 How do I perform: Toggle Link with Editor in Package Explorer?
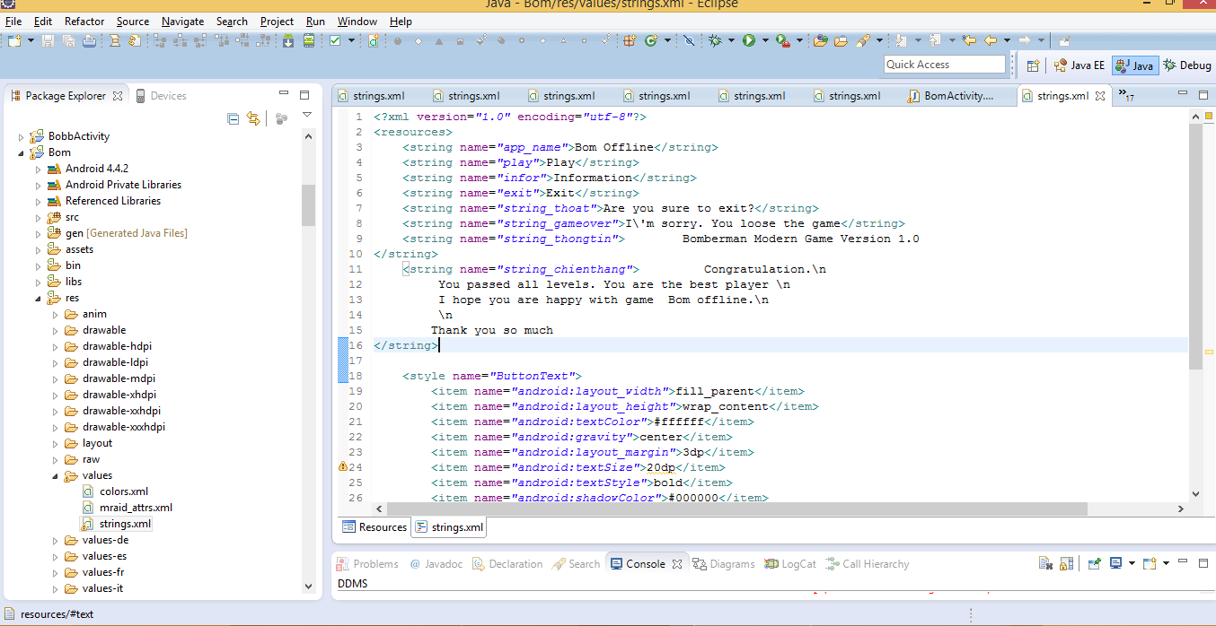pyautogui.click(x=253, y=118)
